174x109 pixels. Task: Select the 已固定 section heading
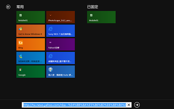coord(92,7)
